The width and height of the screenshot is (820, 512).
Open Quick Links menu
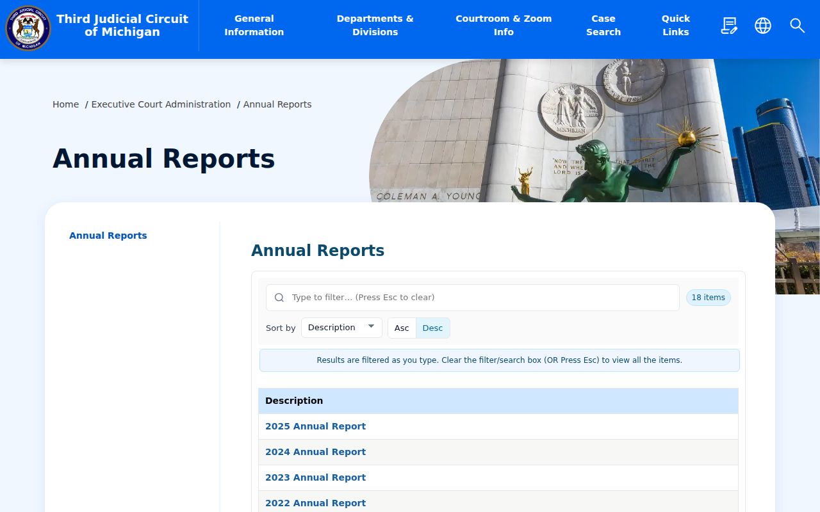(x=676, y=26)
